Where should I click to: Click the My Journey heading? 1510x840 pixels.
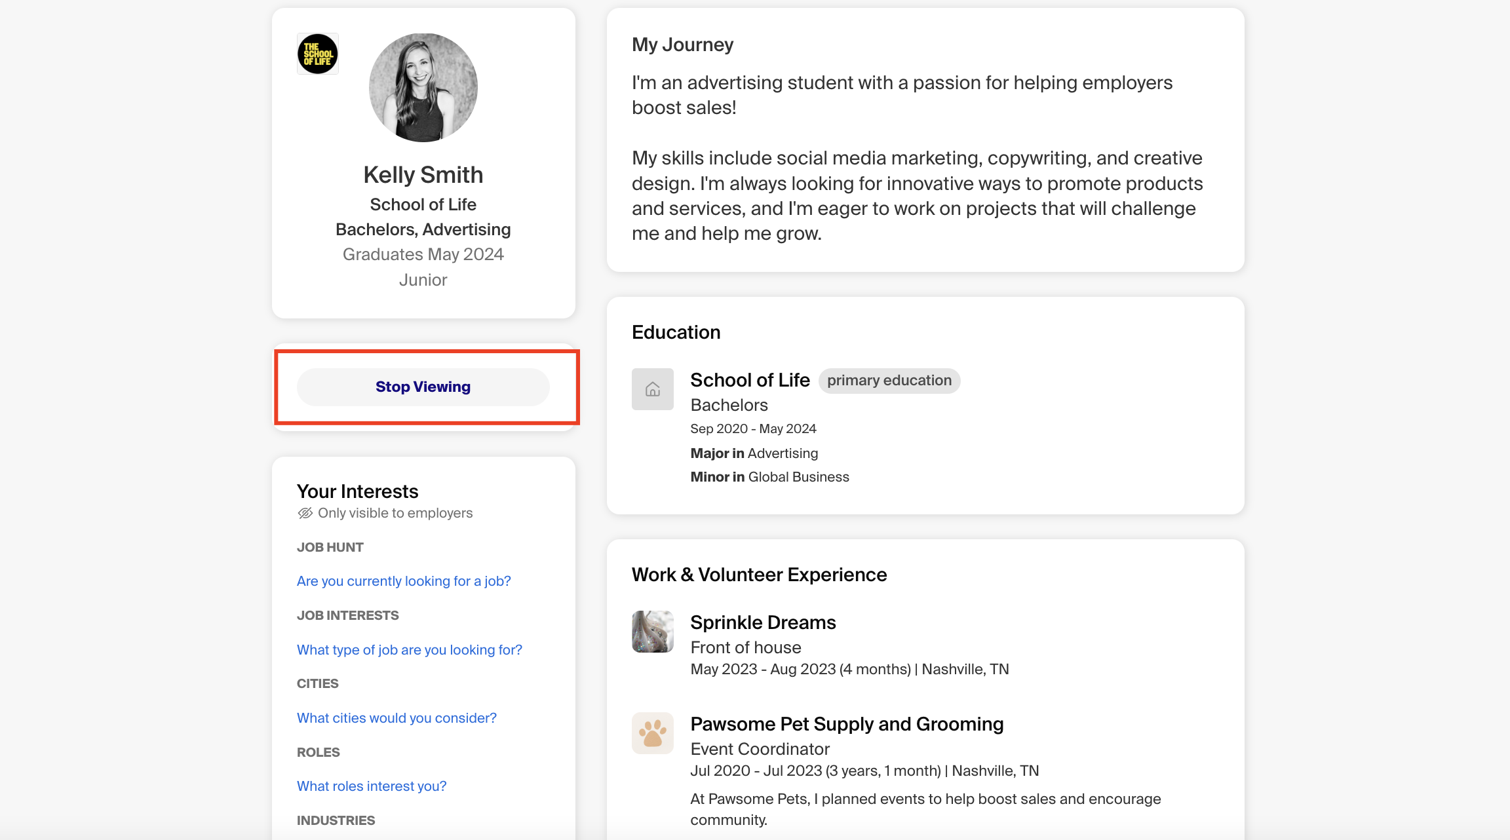click(x=682, y=45)
